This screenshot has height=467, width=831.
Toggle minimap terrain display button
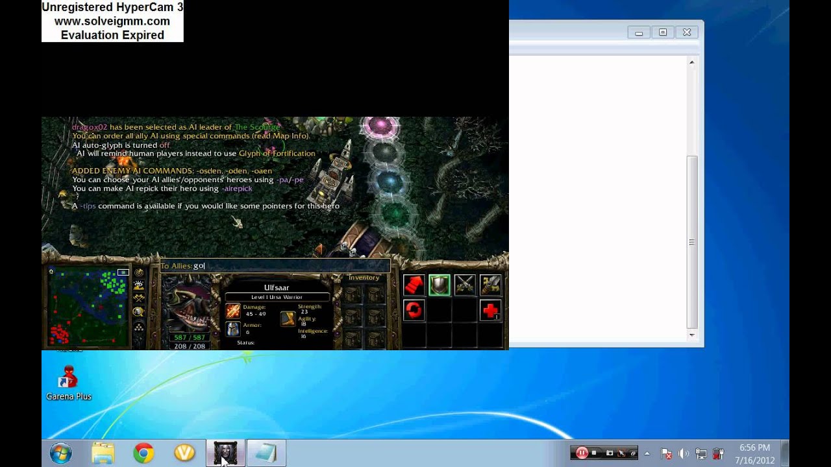(139, 285)
